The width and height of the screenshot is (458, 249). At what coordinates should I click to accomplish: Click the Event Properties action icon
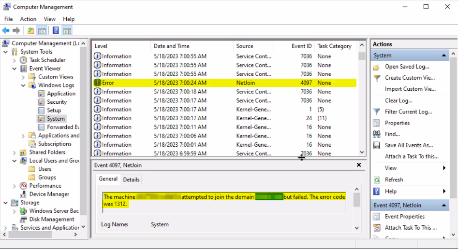point(376,217)
